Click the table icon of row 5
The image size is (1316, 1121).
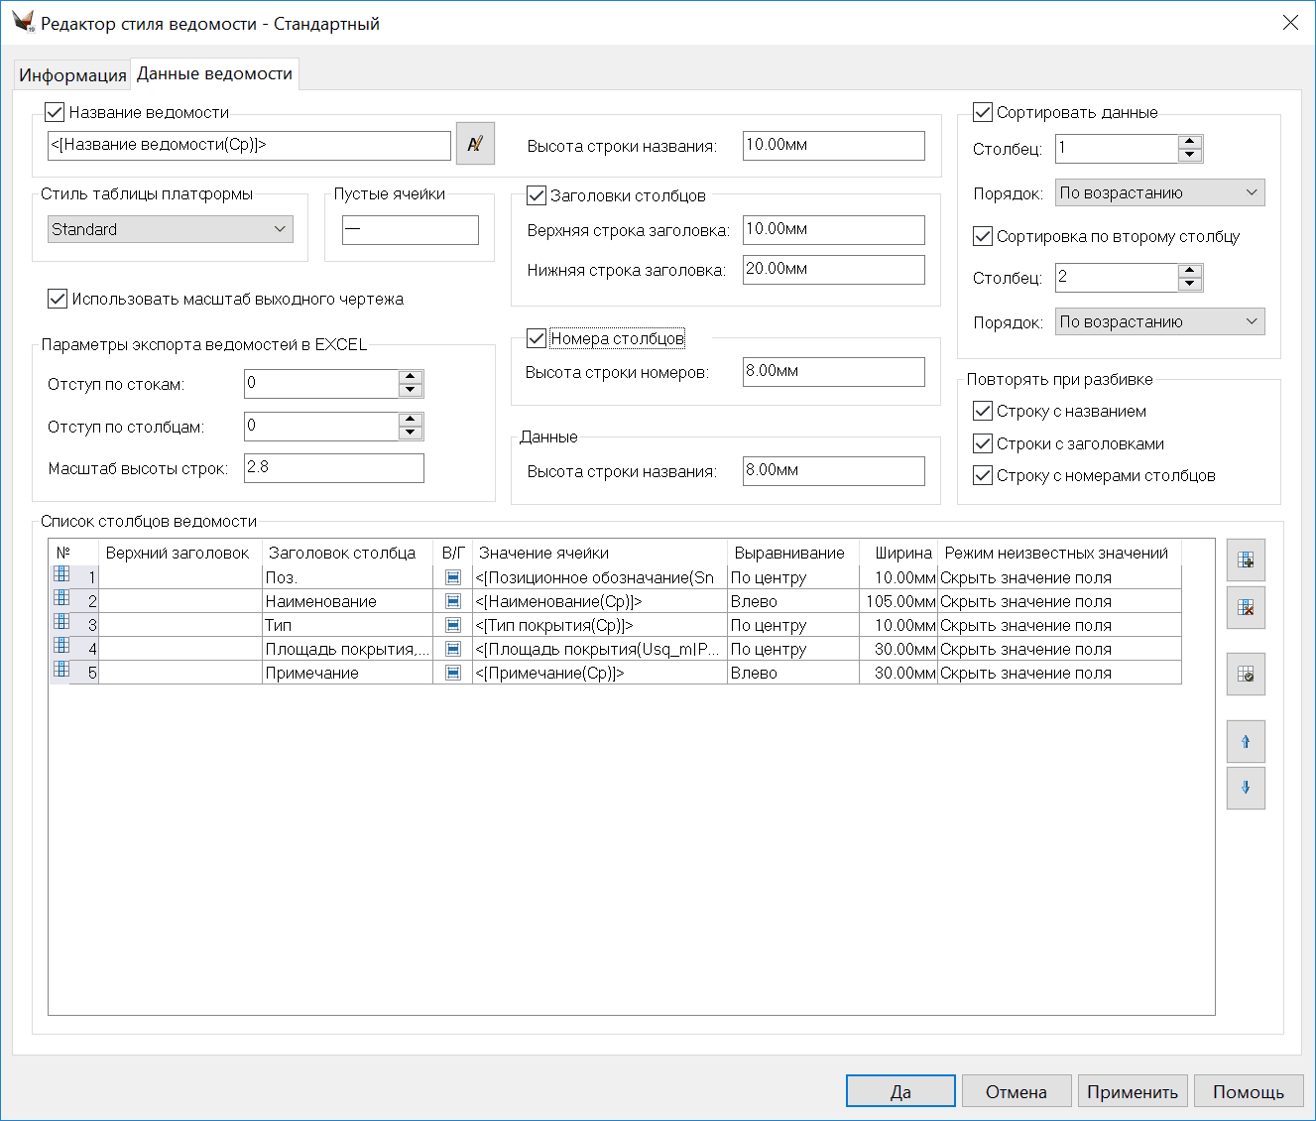61,671
